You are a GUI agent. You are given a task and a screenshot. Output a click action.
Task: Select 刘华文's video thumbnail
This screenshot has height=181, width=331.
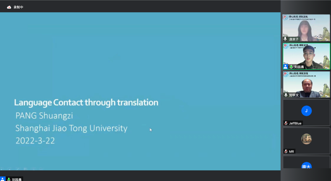point(306,84)
